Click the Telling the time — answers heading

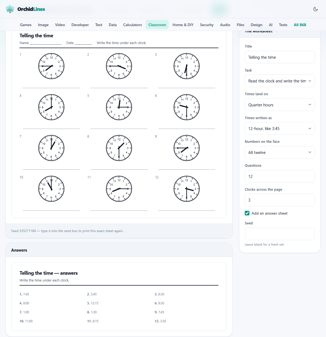click(49, 273)
